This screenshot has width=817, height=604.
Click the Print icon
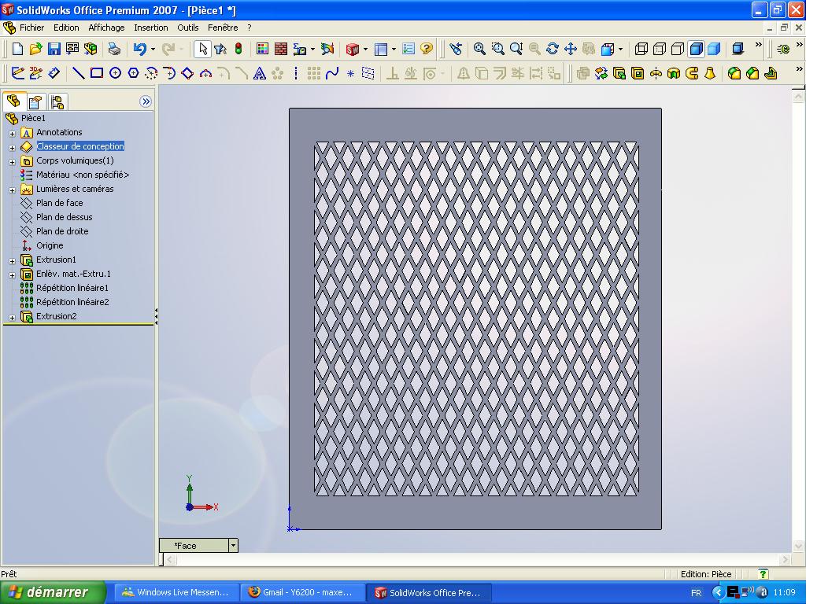[114, 49]
